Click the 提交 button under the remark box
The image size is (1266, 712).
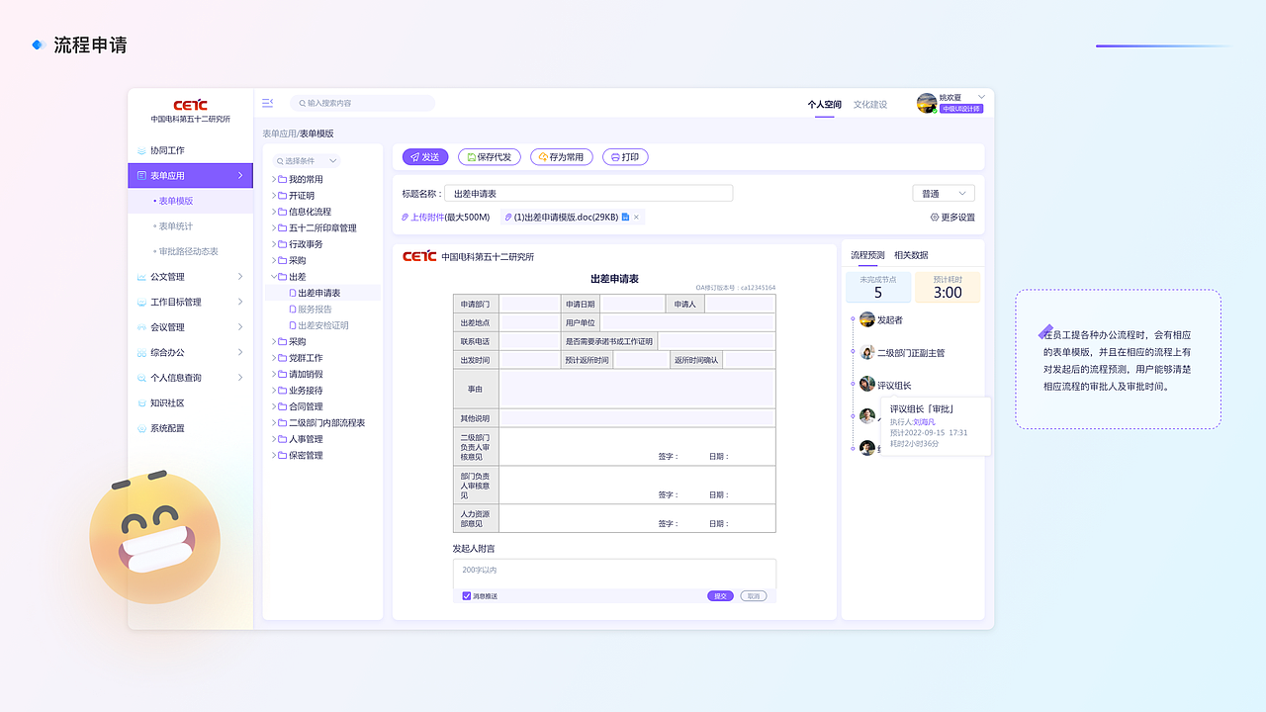click(720, 596)
